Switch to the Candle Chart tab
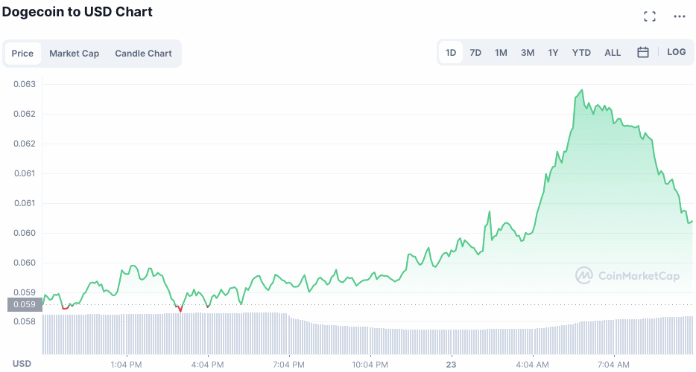 (143, 54)
